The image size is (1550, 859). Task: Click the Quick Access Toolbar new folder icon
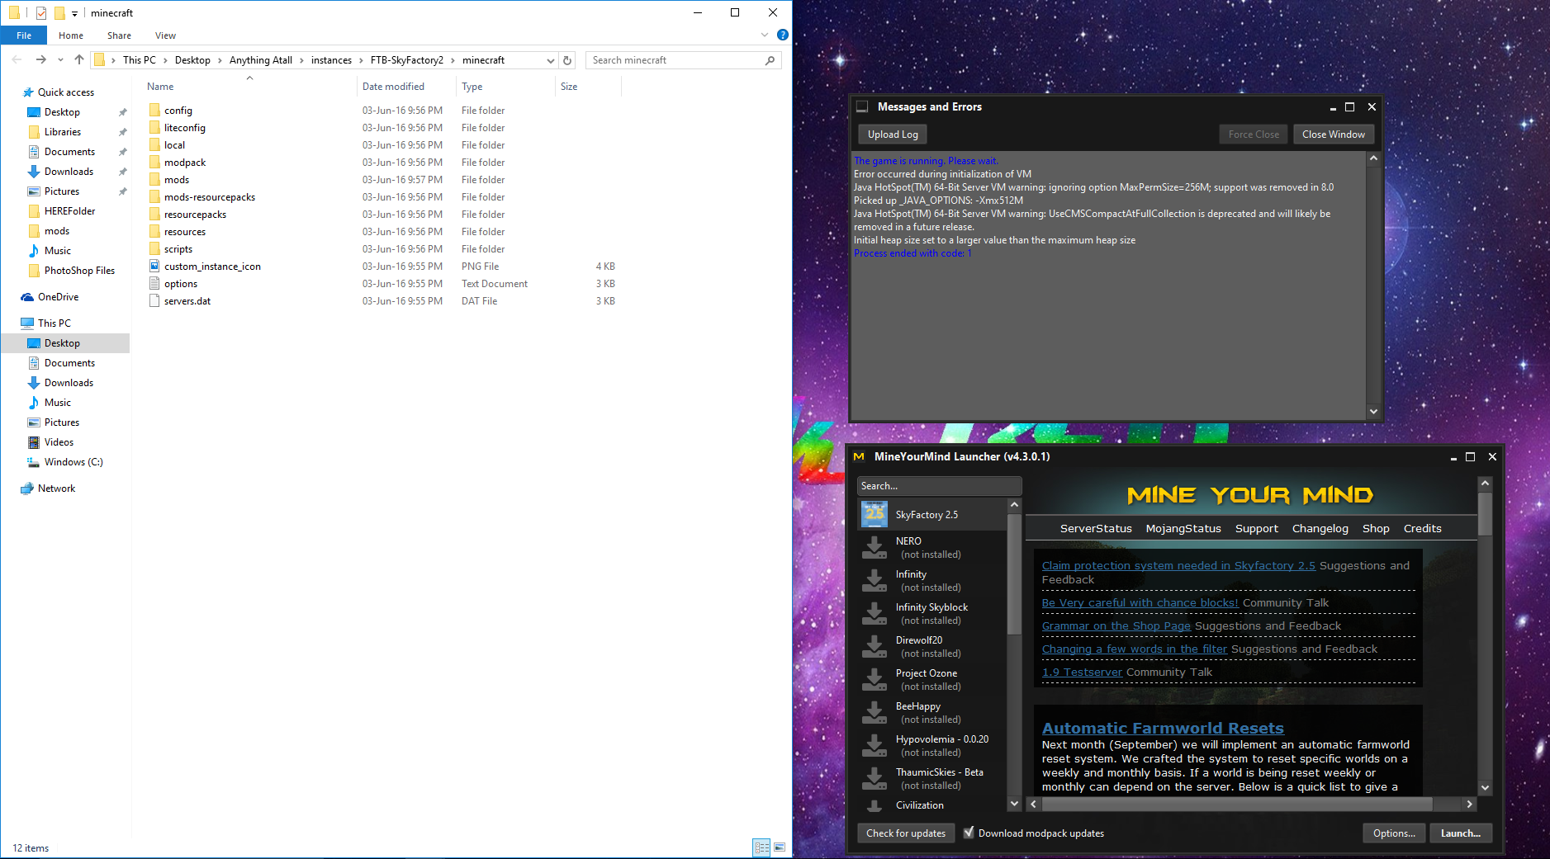point(59,13)
